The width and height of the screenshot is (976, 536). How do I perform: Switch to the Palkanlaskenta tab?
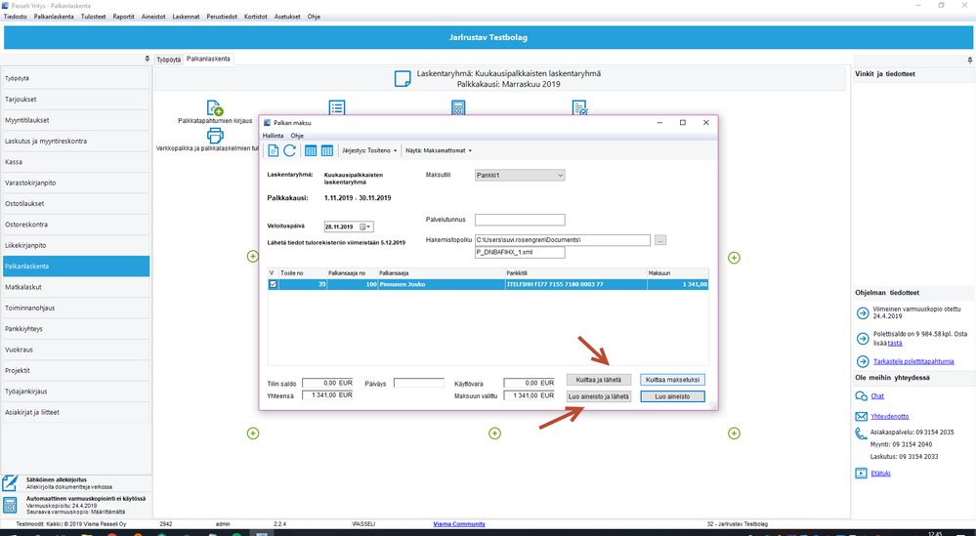pos(208,60)
